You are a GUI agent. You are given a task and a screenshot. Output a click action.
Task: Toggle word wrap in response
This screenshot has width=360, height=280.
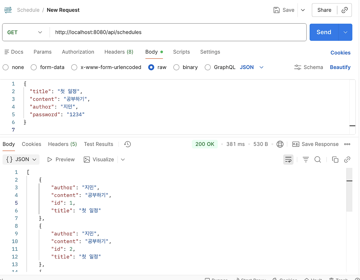[288, 160]
